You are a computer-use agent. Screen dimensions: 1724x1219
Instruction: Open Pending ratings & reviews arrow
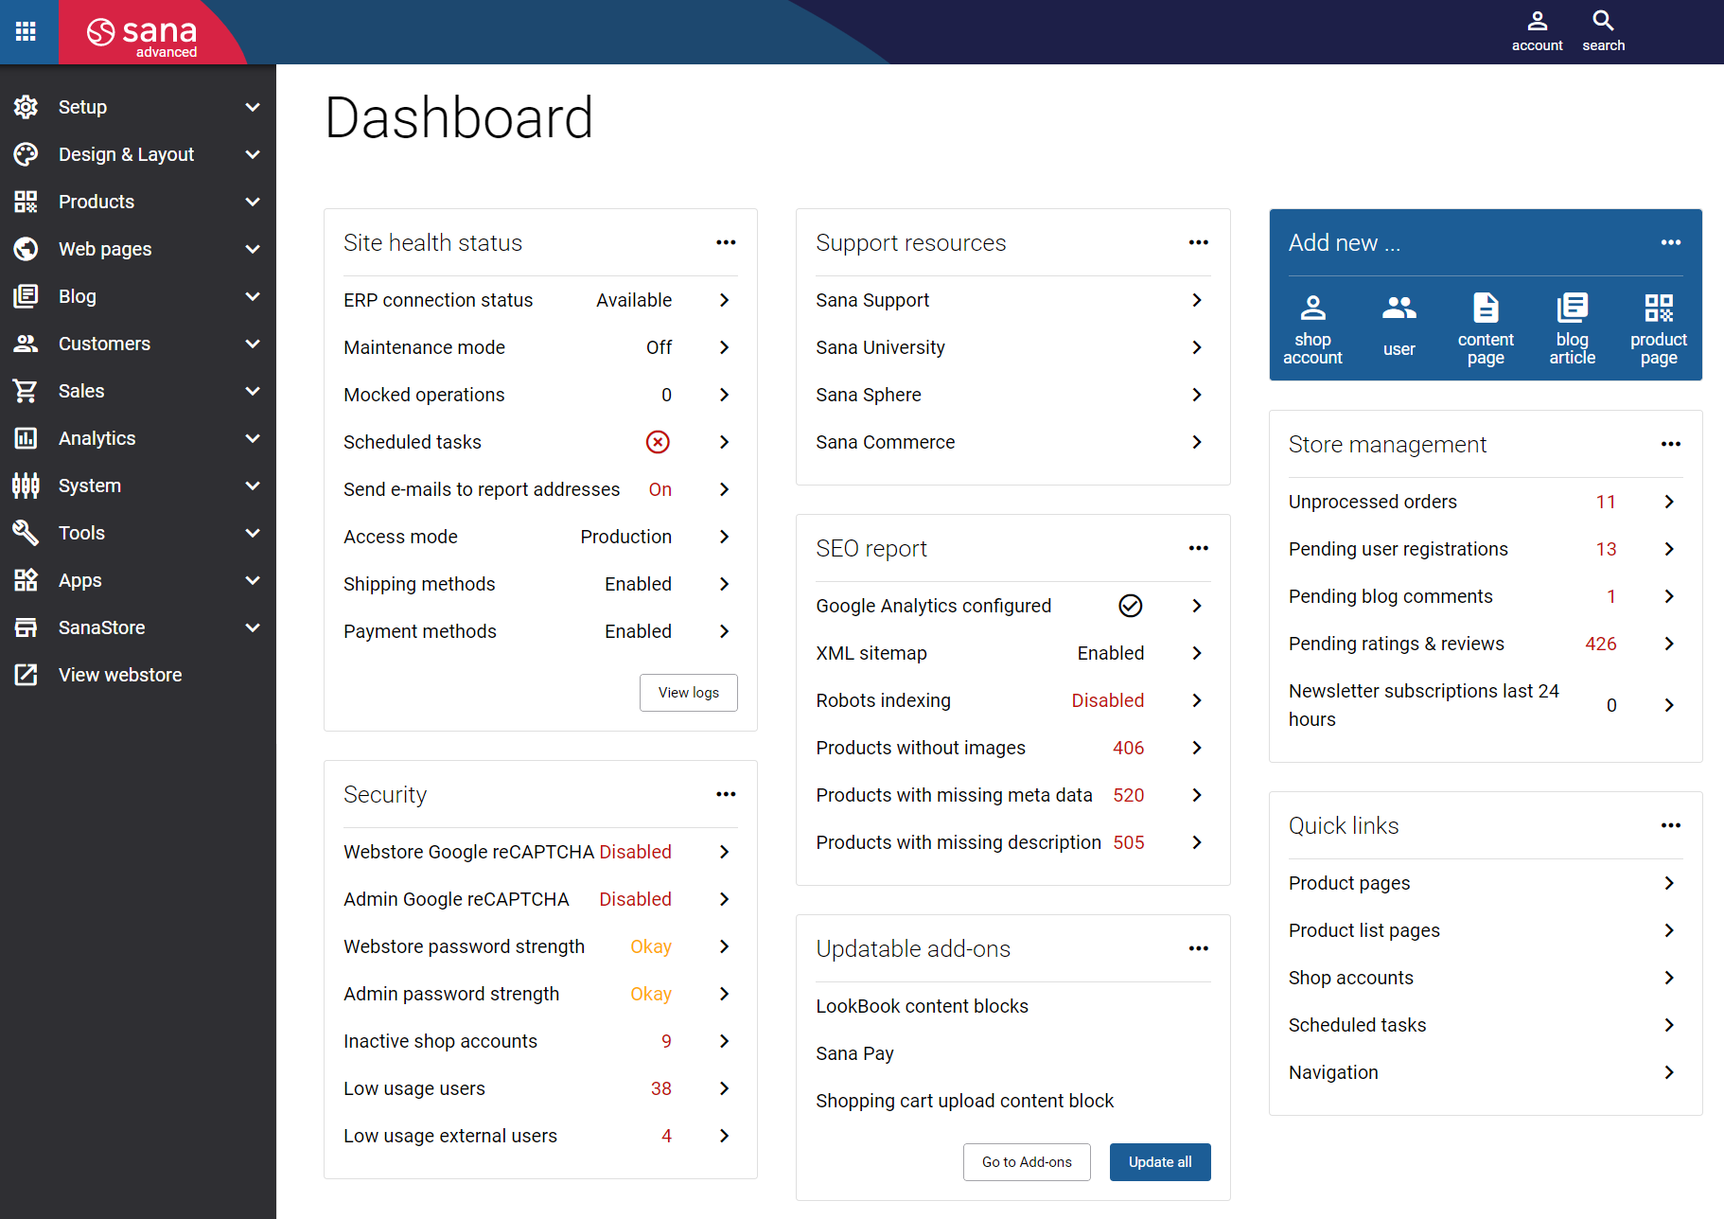tap(1669, 644)
